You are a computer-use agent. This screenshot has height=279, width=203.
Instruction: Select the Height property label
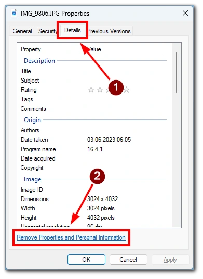coord(29,218)
